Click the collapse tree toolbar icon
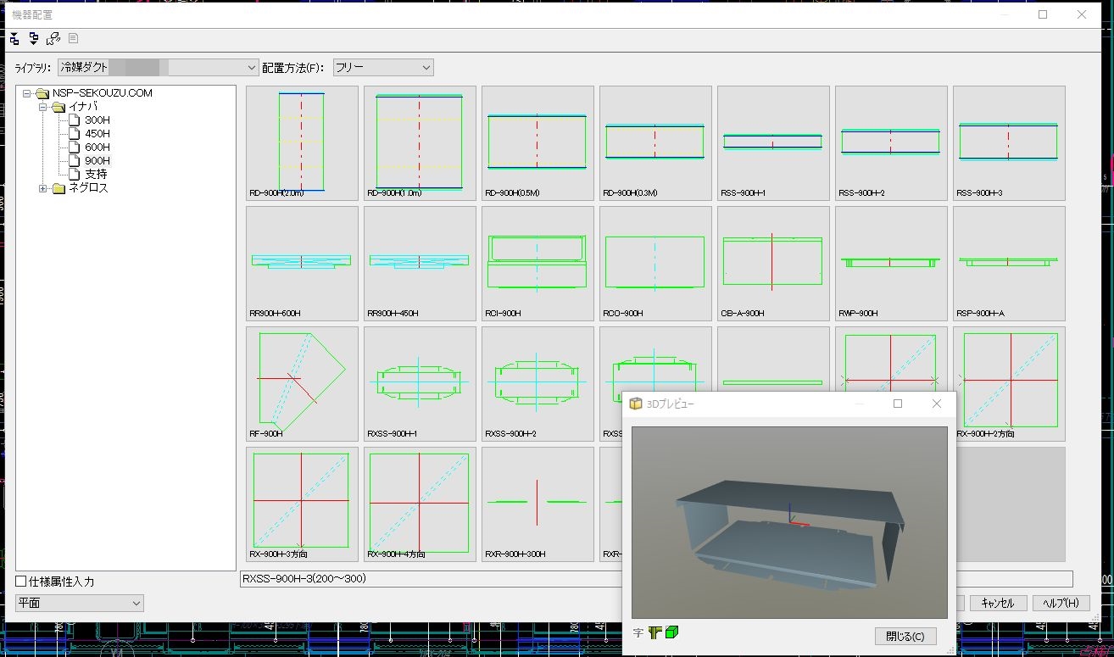Screen dimensions: 1114x657 pos(14,38)
